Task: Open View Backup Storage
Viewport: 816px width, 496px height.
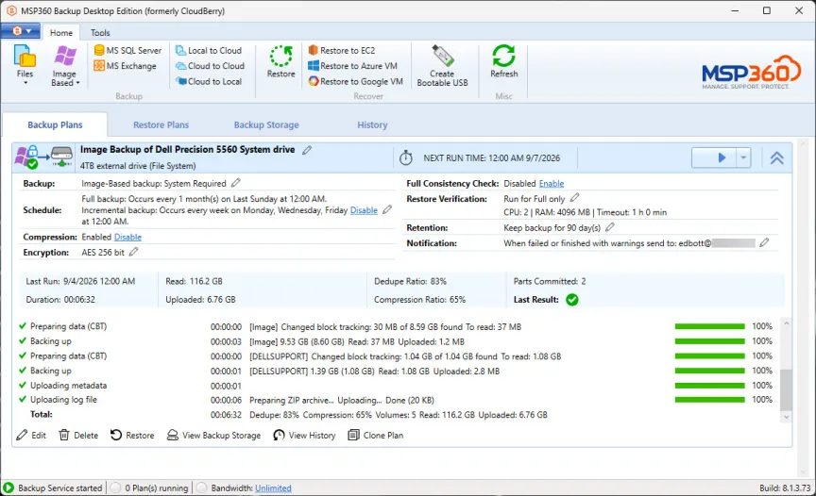Action: 213,436
